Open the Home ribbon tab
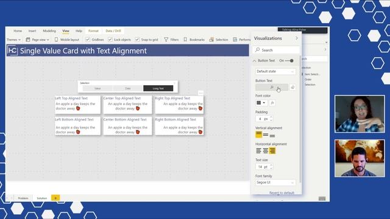The image size is (390, 219). click(18, 31)
